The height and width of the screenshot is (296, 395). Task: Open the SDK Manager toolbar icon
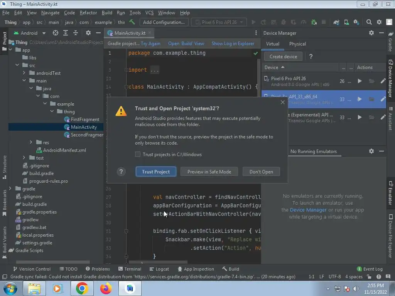tap(356, 22)
